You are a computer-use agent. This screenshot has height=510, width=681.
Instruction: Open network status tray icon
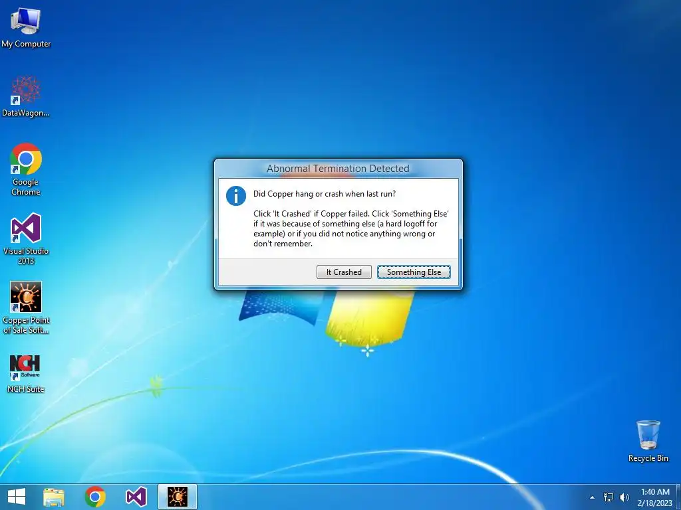click(609, 497)
